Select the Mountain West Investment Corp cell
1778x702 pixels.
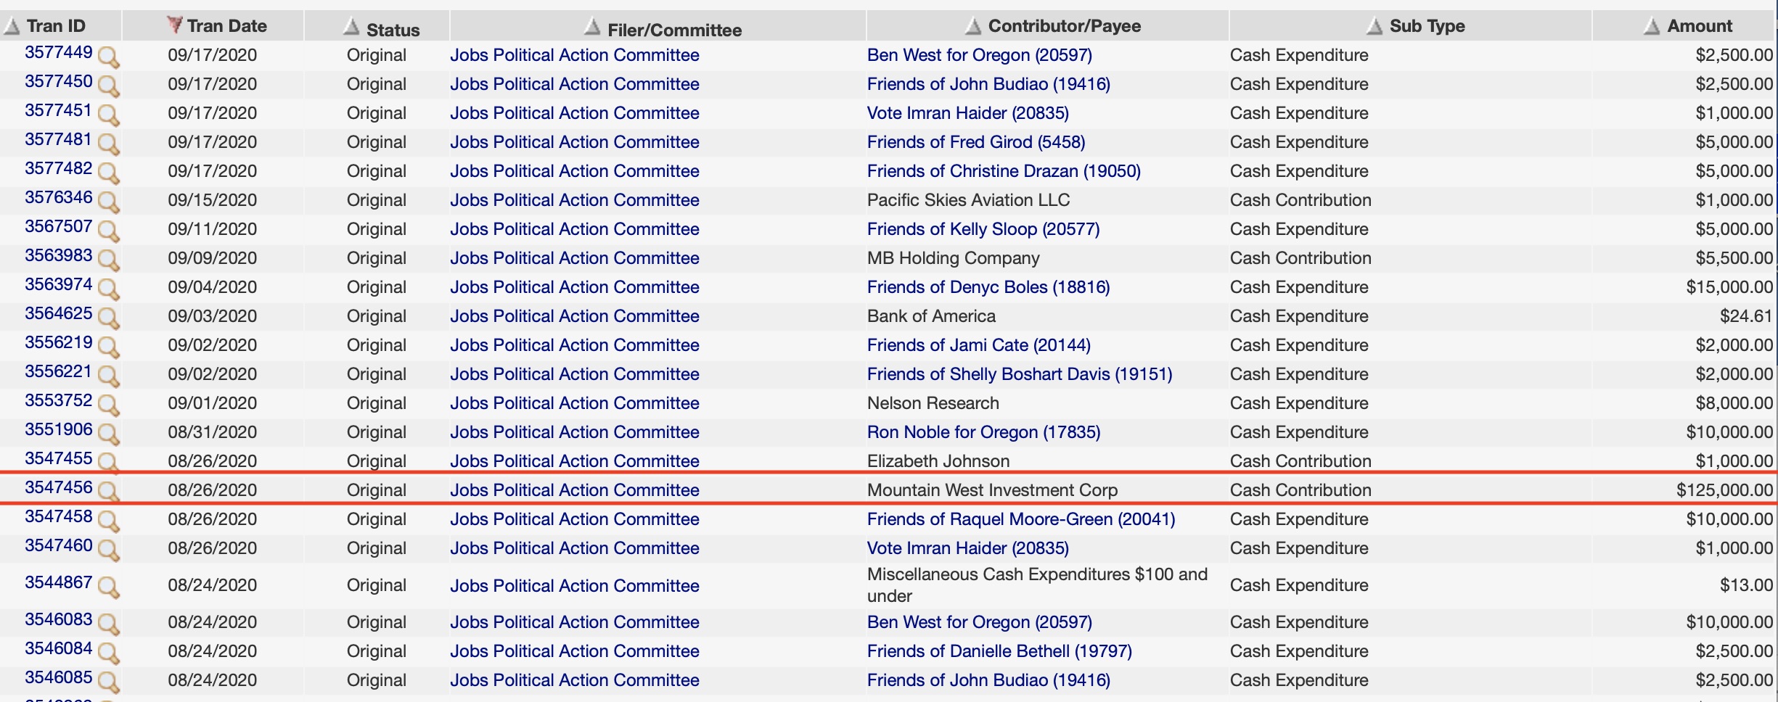(x=991, y=490)
